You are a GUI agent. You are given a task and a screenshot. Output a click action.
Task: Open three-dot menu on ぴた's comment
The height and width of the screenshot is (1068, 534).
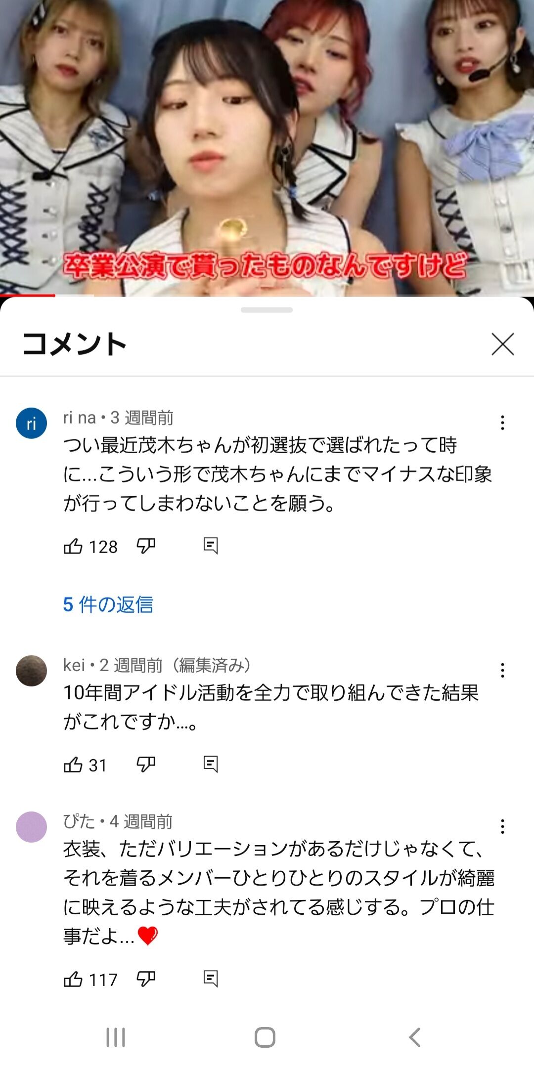pos(502,826)
